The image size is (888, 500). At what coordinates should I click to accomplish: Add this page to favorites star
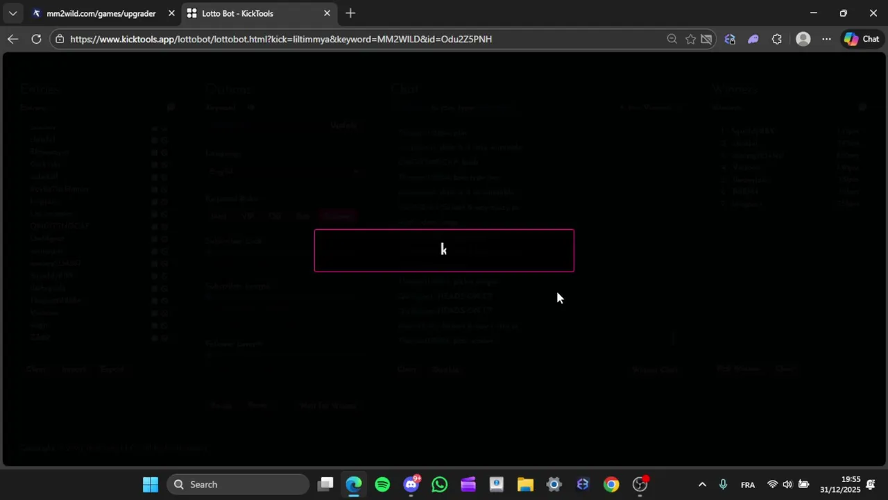(x=690, y=39)
